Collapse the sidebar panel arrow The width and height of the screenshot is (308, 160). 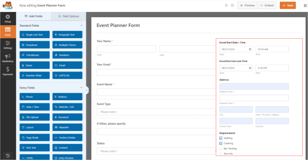pyautogui.click(x=87, y=90)
